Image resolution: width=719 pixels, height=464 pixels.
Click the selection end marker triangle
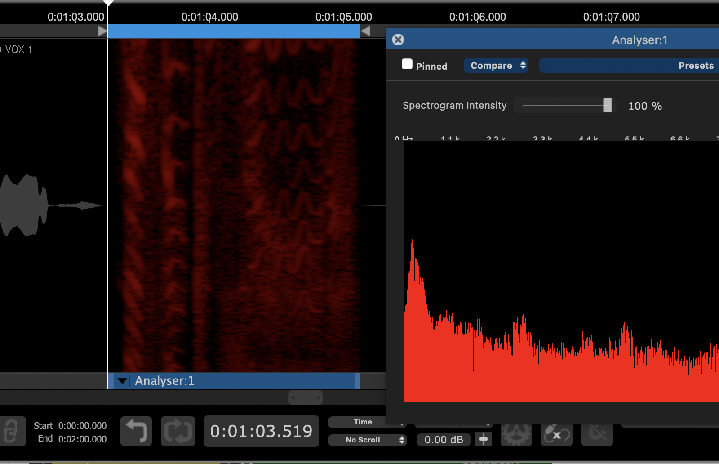(x=365, y=31)
